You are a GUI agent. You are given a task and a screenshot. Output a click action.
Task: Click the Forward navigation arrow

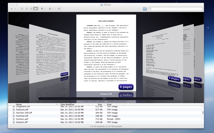tap(16, 9)
